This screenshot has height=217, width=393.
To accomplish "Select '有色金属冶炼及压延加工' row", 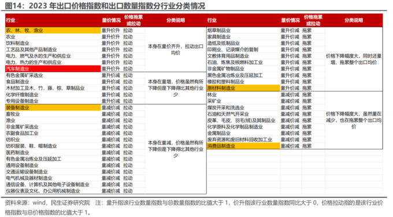I will 34,159.
